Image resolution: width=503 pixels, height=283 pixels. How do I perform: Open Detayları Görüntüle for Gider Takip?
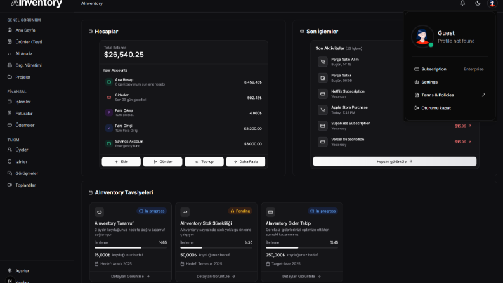point(302,276)
